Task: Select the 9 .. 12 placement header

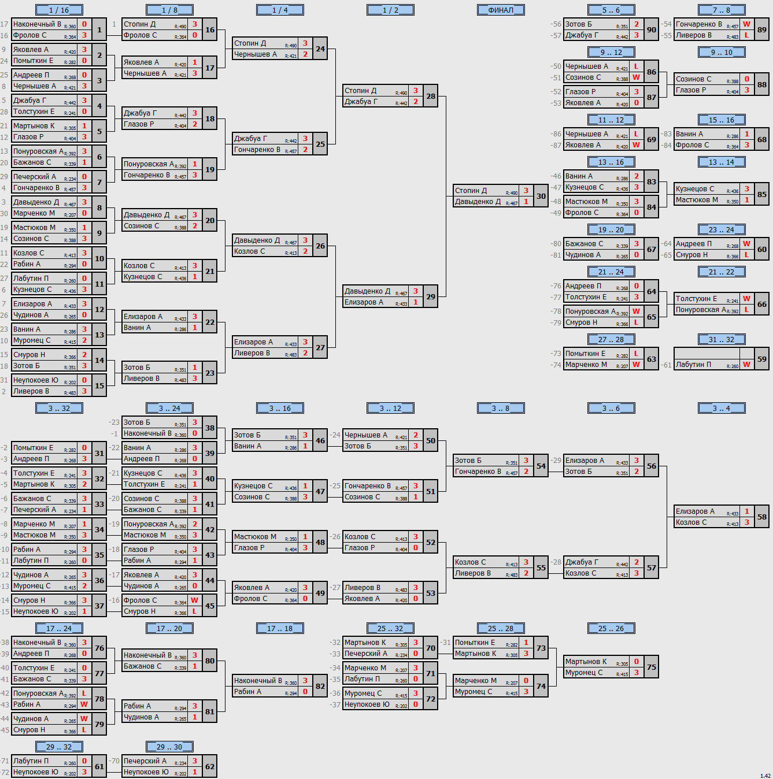Action: [x=611, y=52]
